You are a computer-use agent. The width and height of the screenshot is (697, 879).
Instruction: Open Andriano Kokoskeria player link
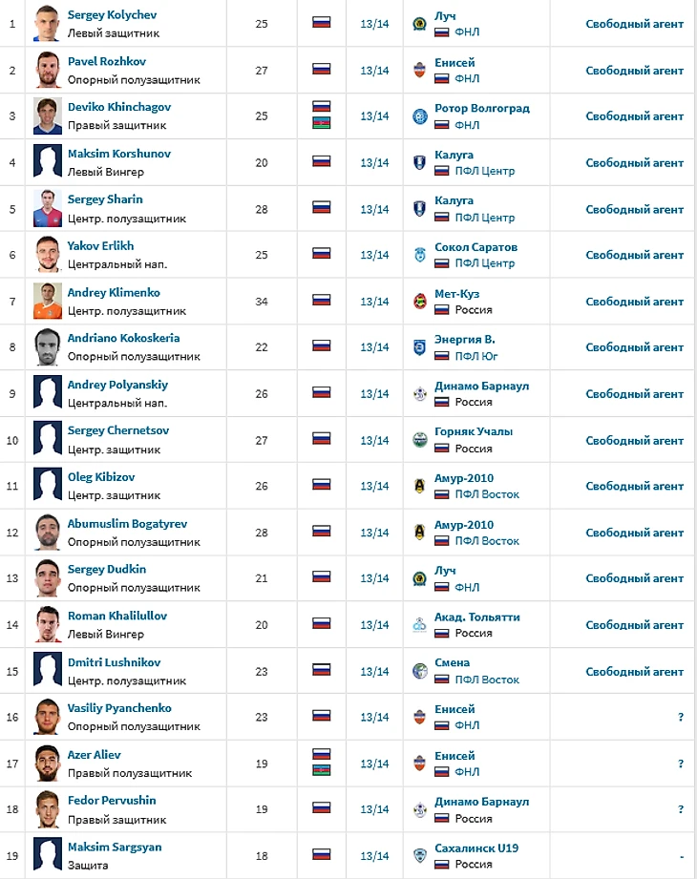(123, 338)
